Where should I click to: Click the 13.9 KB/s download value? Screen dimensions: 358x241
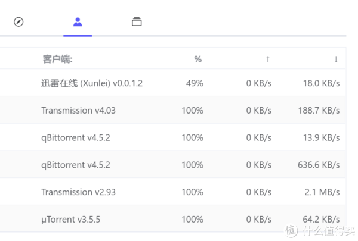click(x=321, y=137)
